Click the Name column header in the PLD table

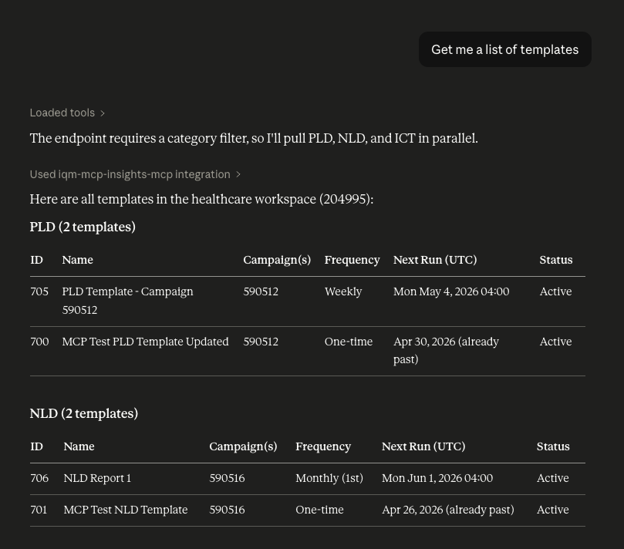pyautogui.click(x=78, y=260)
